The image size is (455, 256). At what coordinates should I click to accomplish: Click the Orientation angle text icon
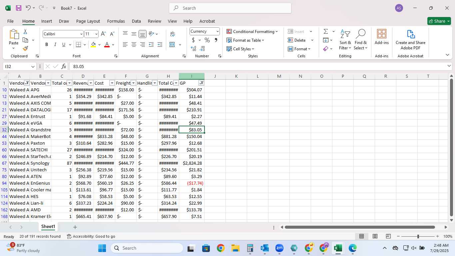(x=151, y=34)
